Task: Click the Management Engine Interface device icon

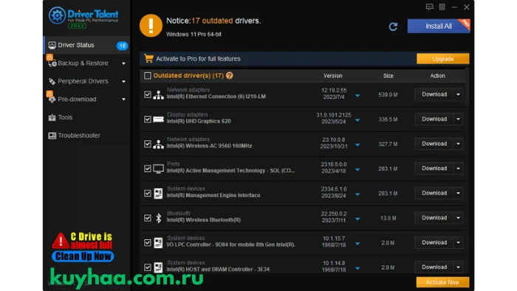Action: pyautogui.click(x=158, y=194)
